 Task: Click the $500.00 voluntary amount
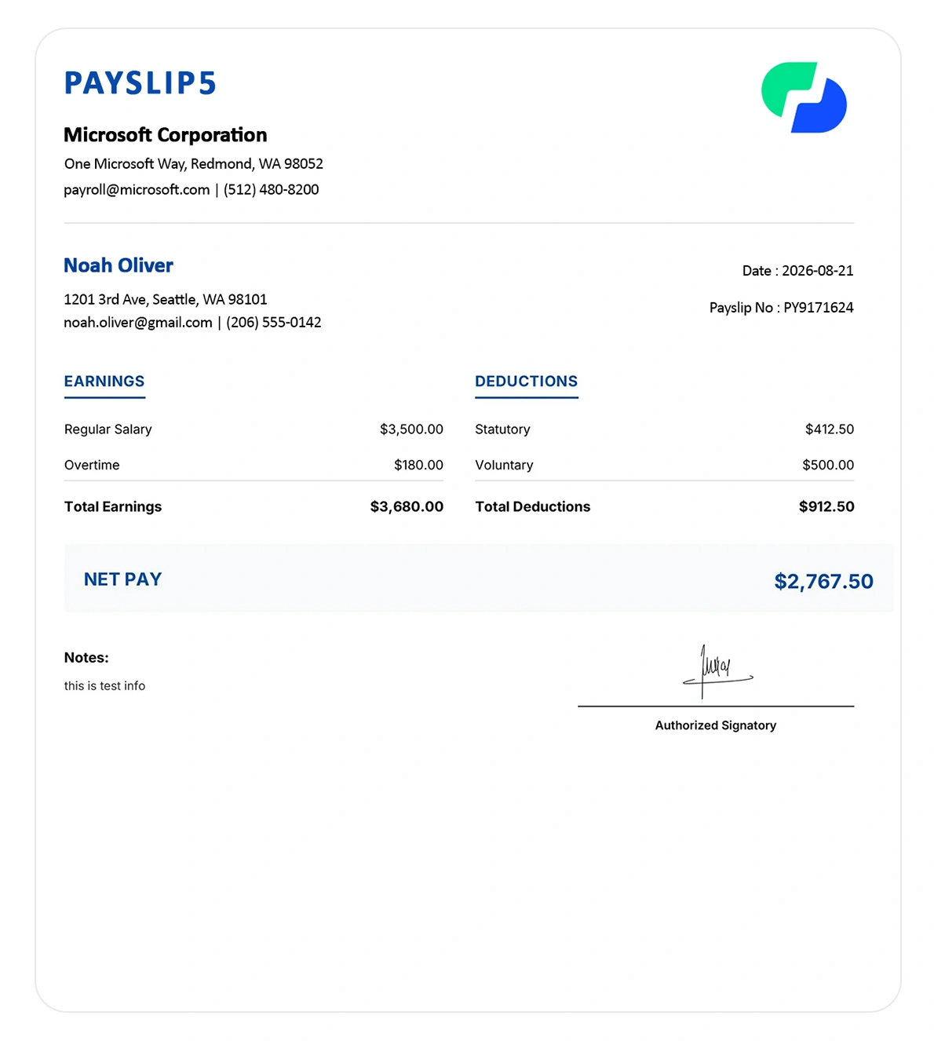[828, 465]
